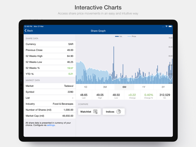Tap the Back button label

[x=30, y=31]
